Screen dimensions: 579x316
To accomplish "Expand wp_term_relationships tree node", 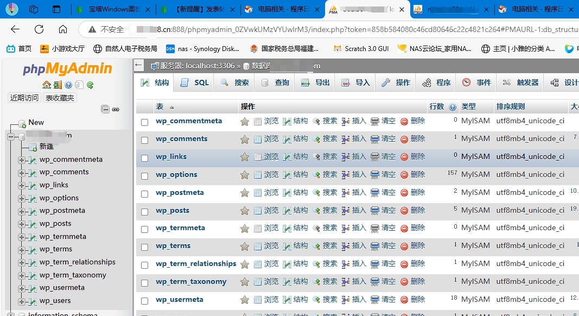I will pos(21,263).
